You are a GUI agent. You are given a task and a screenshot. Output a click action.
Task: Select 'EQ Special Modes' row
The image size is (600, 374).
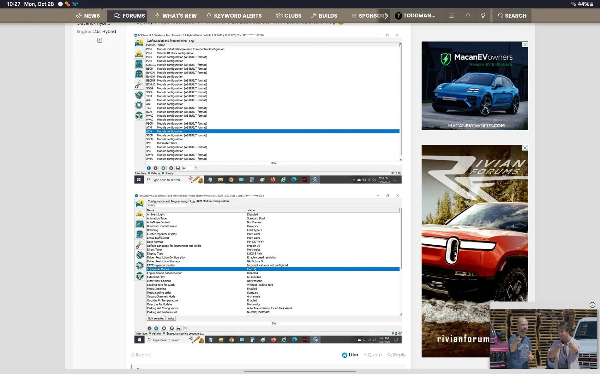pyautogui.click(x=273, y=269)
